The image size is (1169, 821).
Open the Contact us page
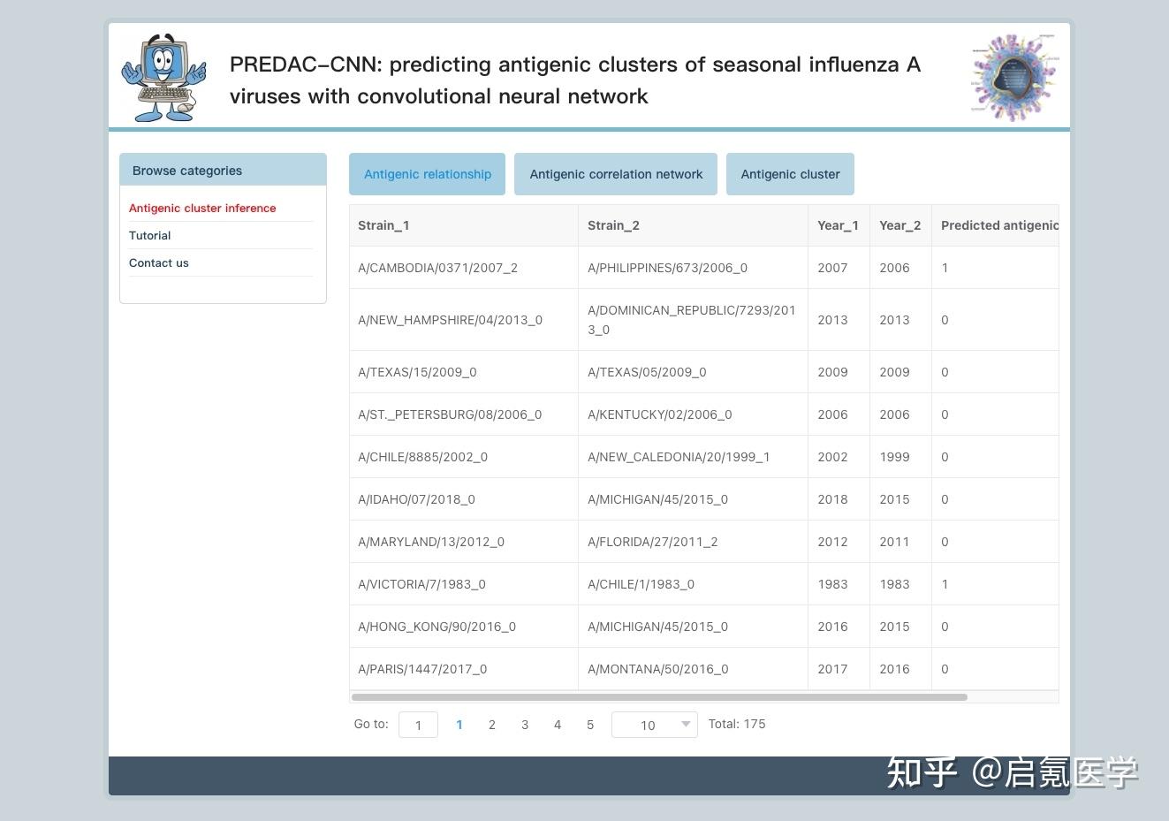(159, 262)
